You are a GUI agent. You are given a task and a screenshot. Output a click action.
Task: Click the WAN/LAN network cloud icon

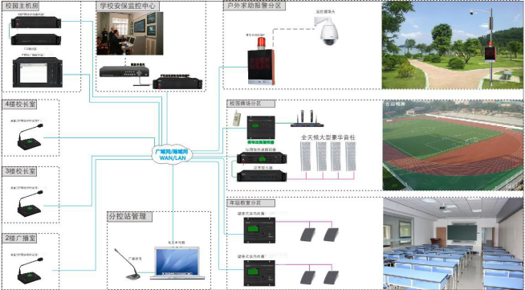tap(172, 155)
